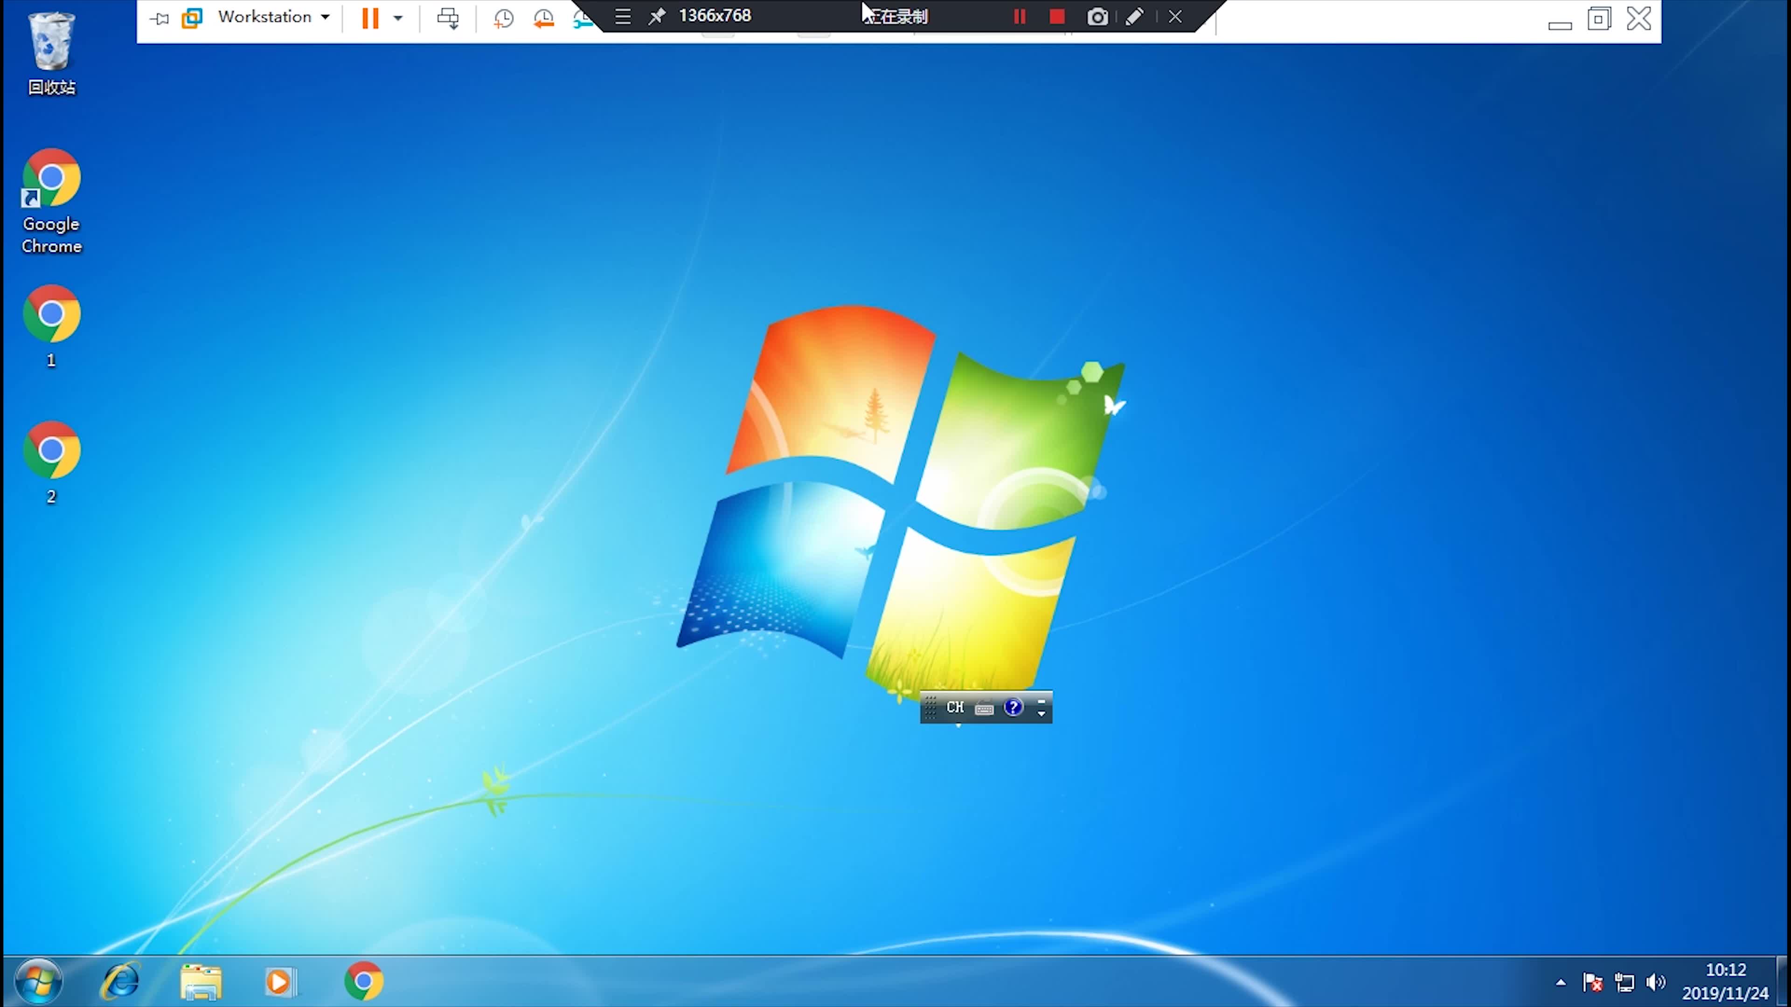1791x1007 pixels.
Task: Grab the language bar grip handle
Action: 930,708
